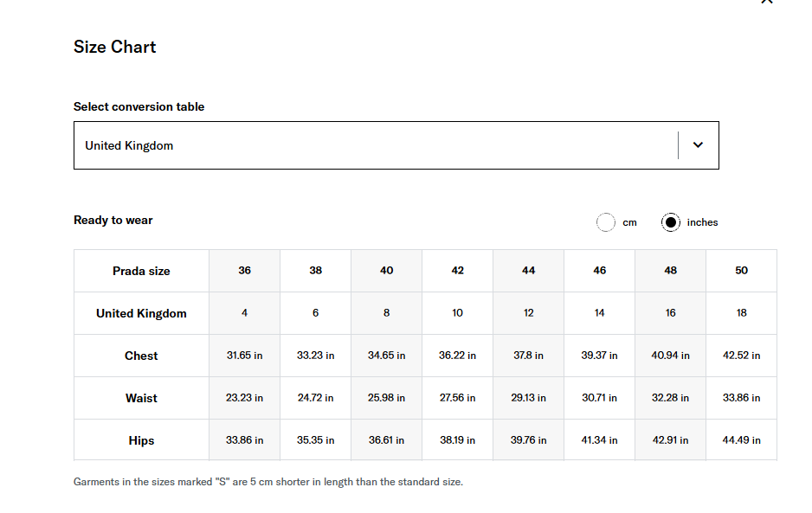812x513 pixels.
Task: Click UK size 16 cell
Action: point(671,313)
